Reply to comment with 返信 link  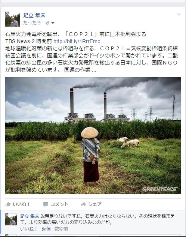click(x=46, y=229)
